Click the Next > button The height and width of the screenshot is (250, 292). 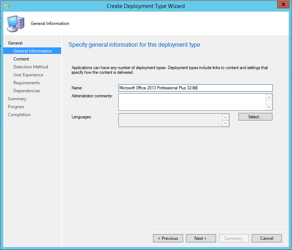tap(200, 238)
